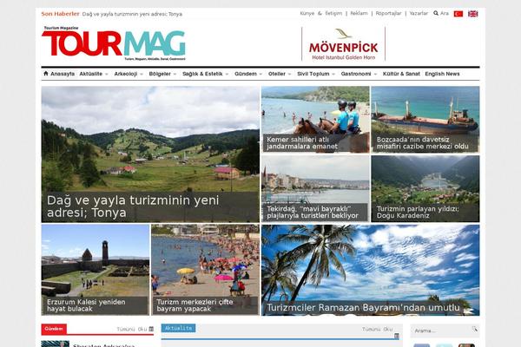This screenshot has height=347, width=521.
Task: Click the Ara search link in header
Action: pos(445,13)
